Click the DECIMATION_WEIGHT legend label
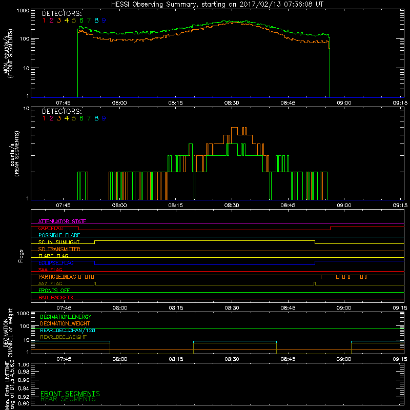 pyautogui.click(x=65, y=323)
